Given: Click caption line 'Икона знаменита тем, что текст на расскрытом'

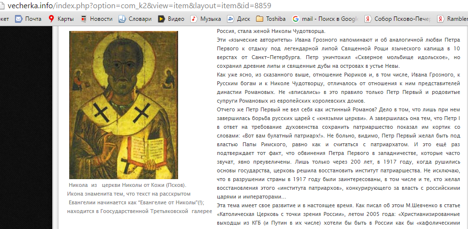Looking at the screenshot, I should tap(129, 194).
